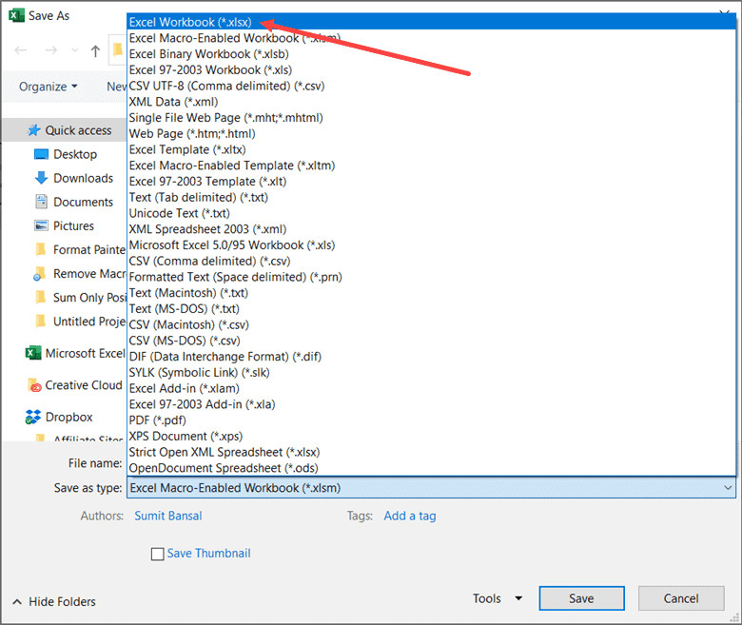The height and width of the screenshot is (625, 742).
Task: Choose Text (Macintosh) (*.txt)
Action: (431, 293)
